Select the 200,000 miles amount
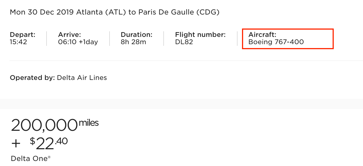 (44, 125)
